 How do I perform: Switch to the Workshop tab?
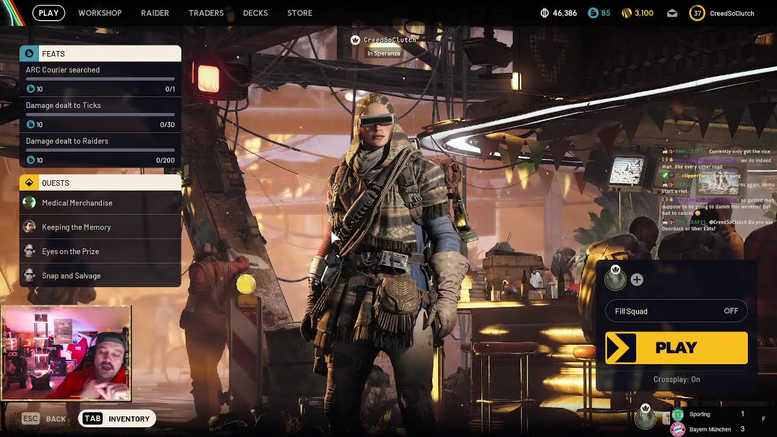point(100,13)
